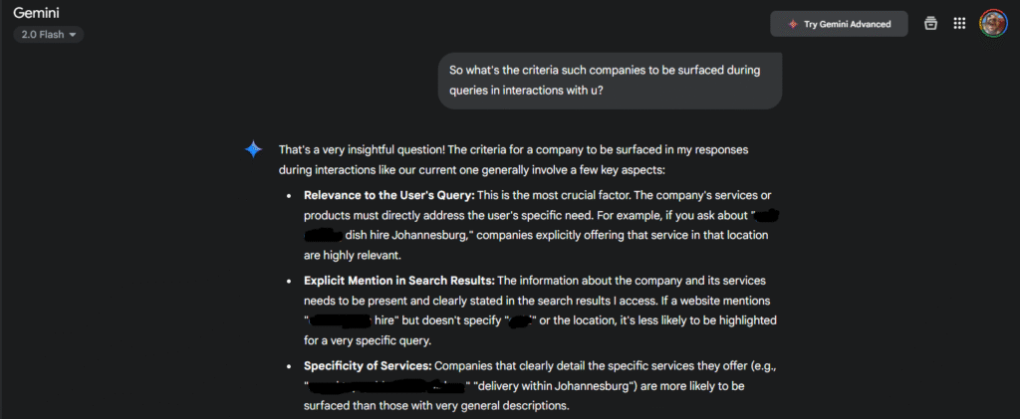This screenshot has height=419, width=1020.
Task: Select the user's question message bubble
Action: pos(610,81)
